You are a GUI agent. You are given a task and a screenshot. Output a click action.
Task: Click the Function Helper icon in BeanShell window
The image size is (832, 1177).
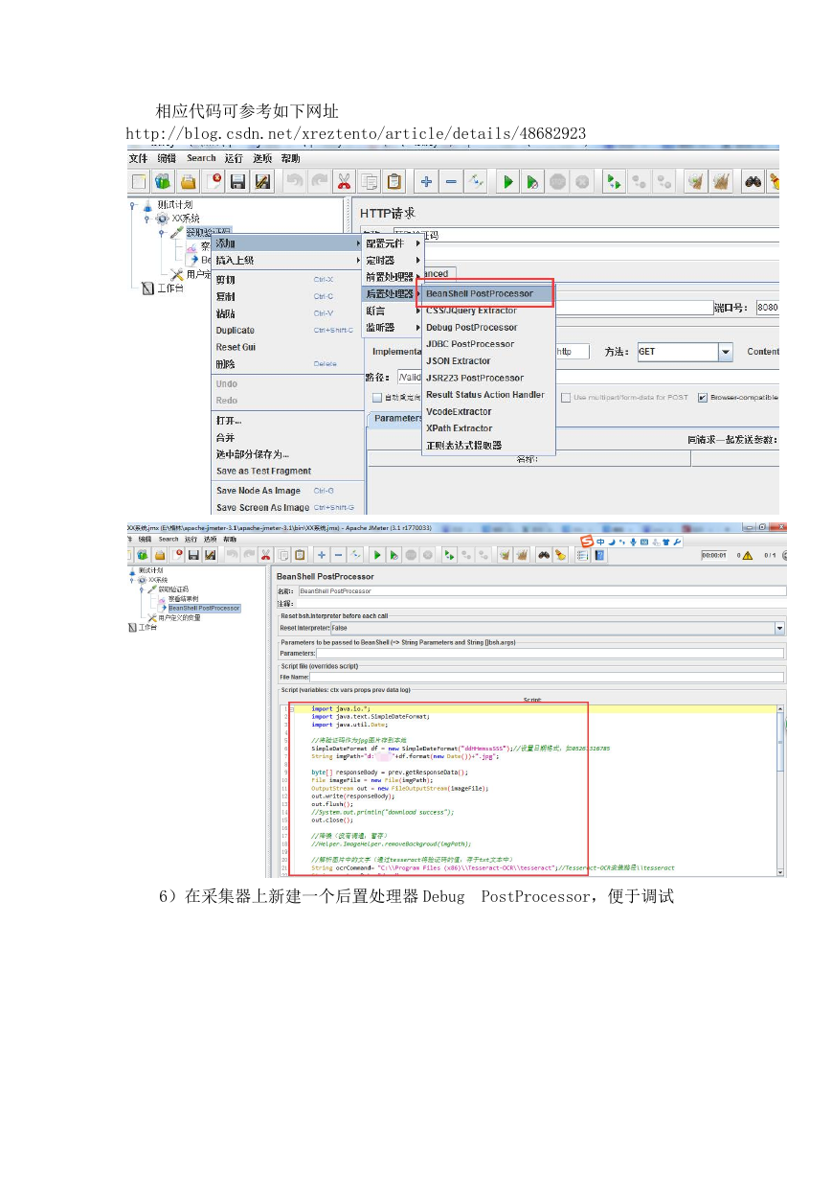[x=582, y=554]
